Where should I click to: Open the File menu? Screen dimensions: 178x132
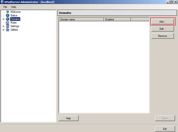[x=5, y=7]
